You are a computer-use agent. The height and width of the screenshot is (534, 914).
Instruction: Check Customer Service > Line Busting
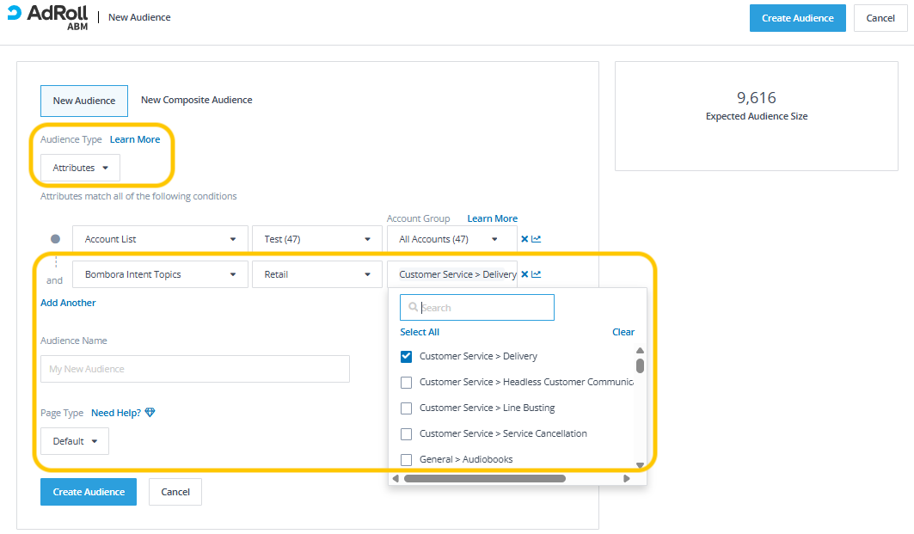coord(407,408)
